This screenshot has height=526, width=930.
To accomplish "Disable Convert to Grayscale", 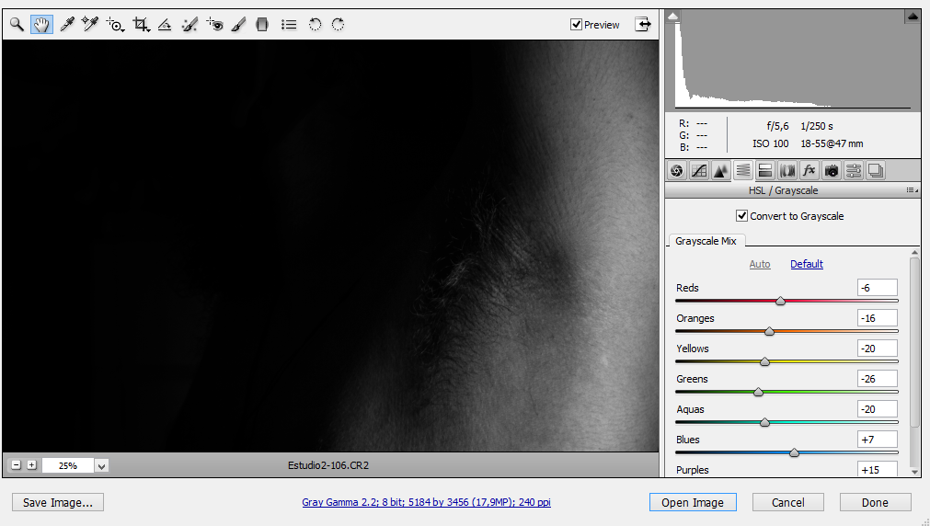I will [742, 216].
